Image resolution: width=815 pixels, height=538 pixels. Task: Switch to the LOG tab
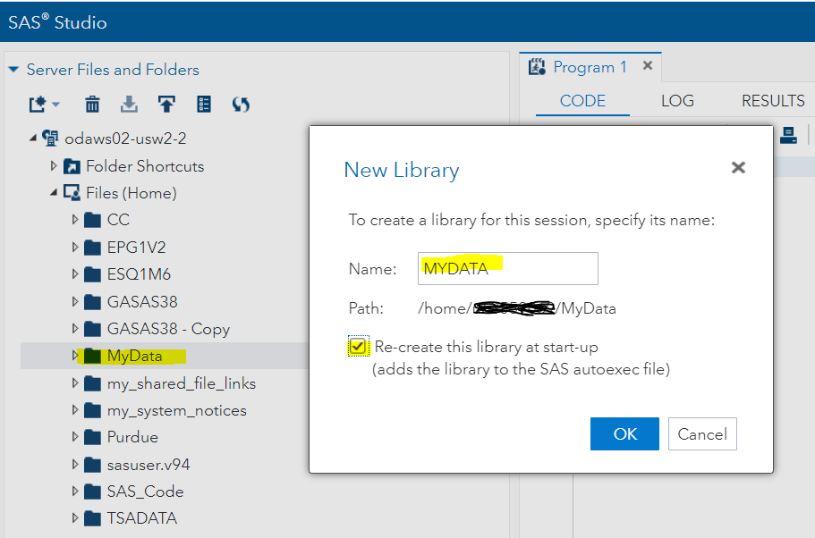677,101
